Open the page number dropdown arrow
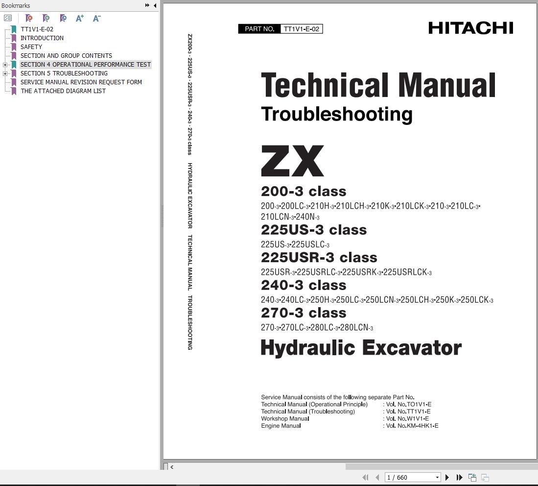 click(x=437, y=477)
